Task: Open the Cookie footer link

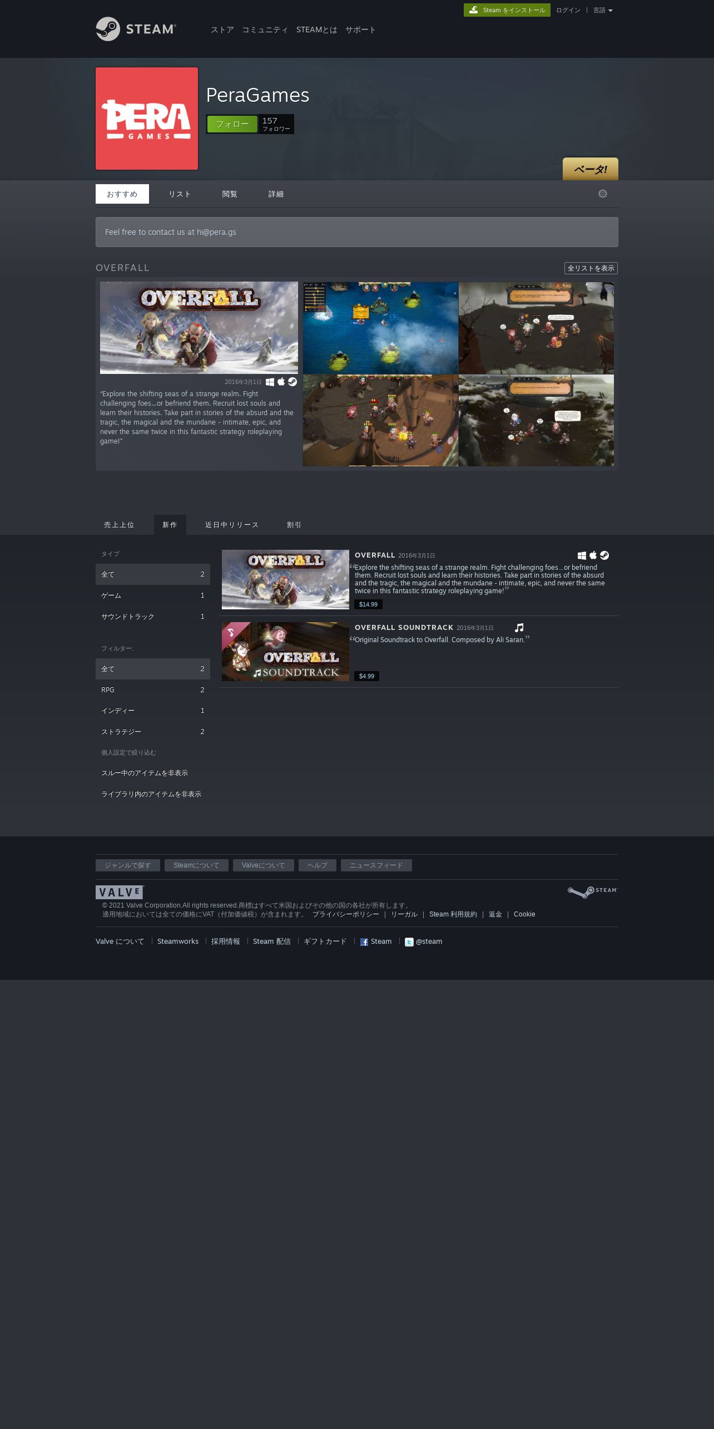Action: pos(524,914)
